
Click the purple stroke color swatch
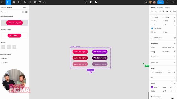152,87
